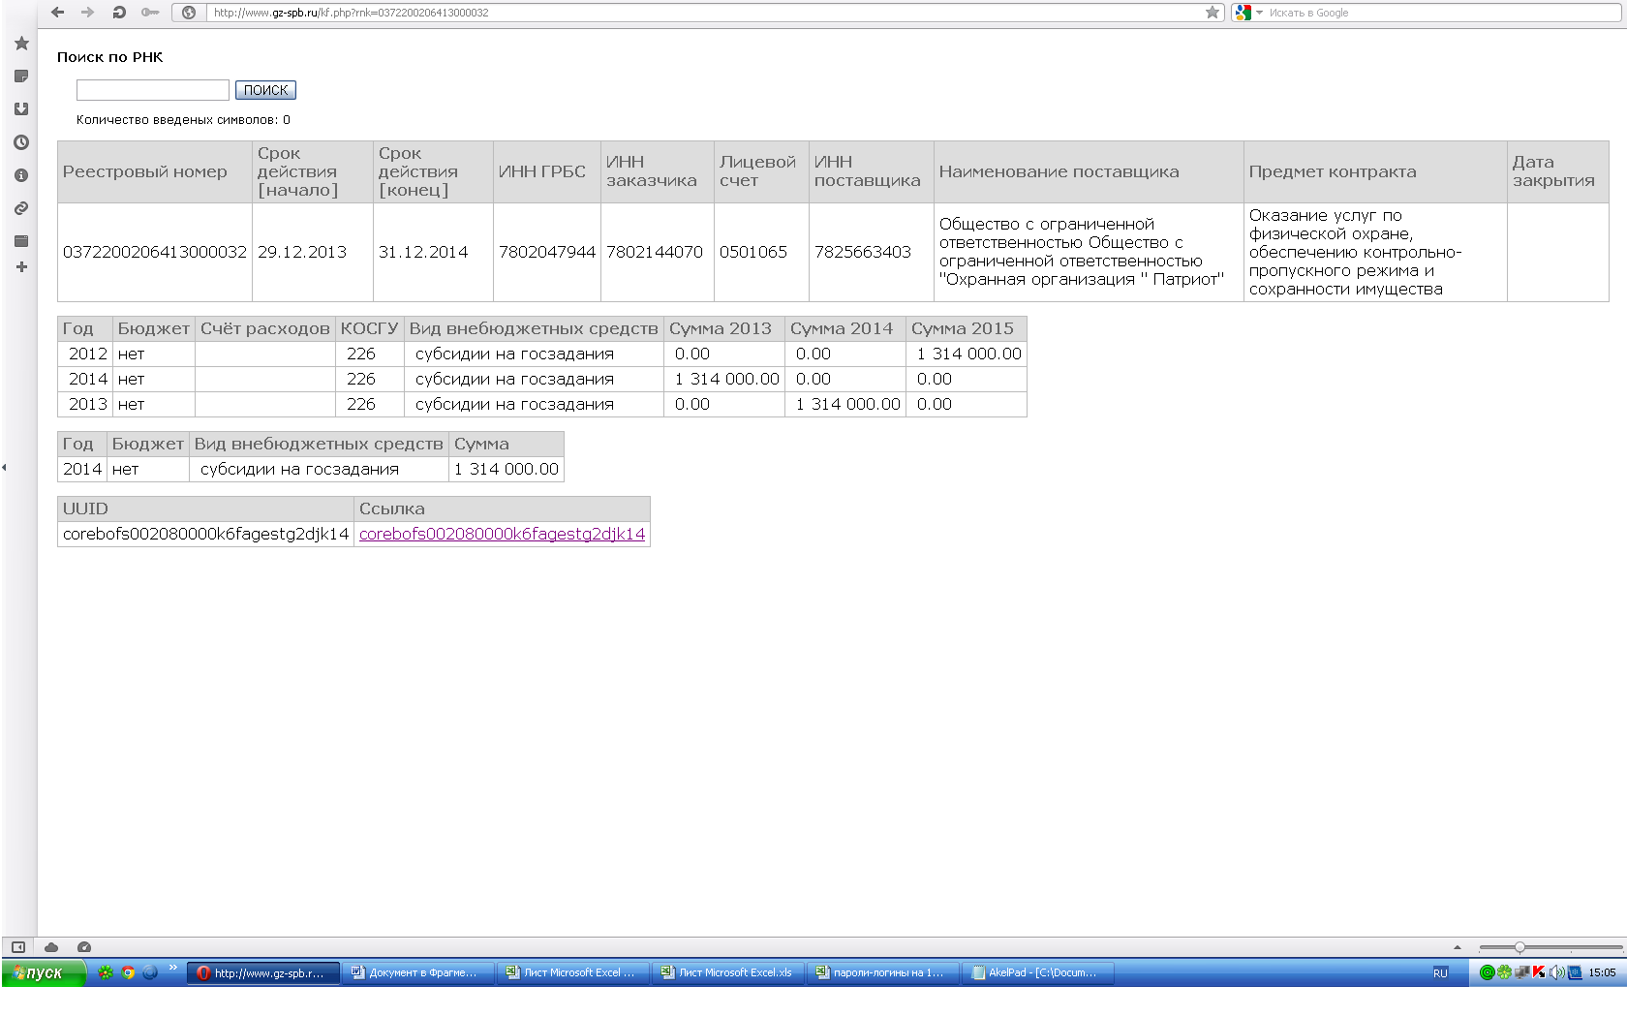
Task: Click the volume speaker tray icon
Action: coord(1556,972)
